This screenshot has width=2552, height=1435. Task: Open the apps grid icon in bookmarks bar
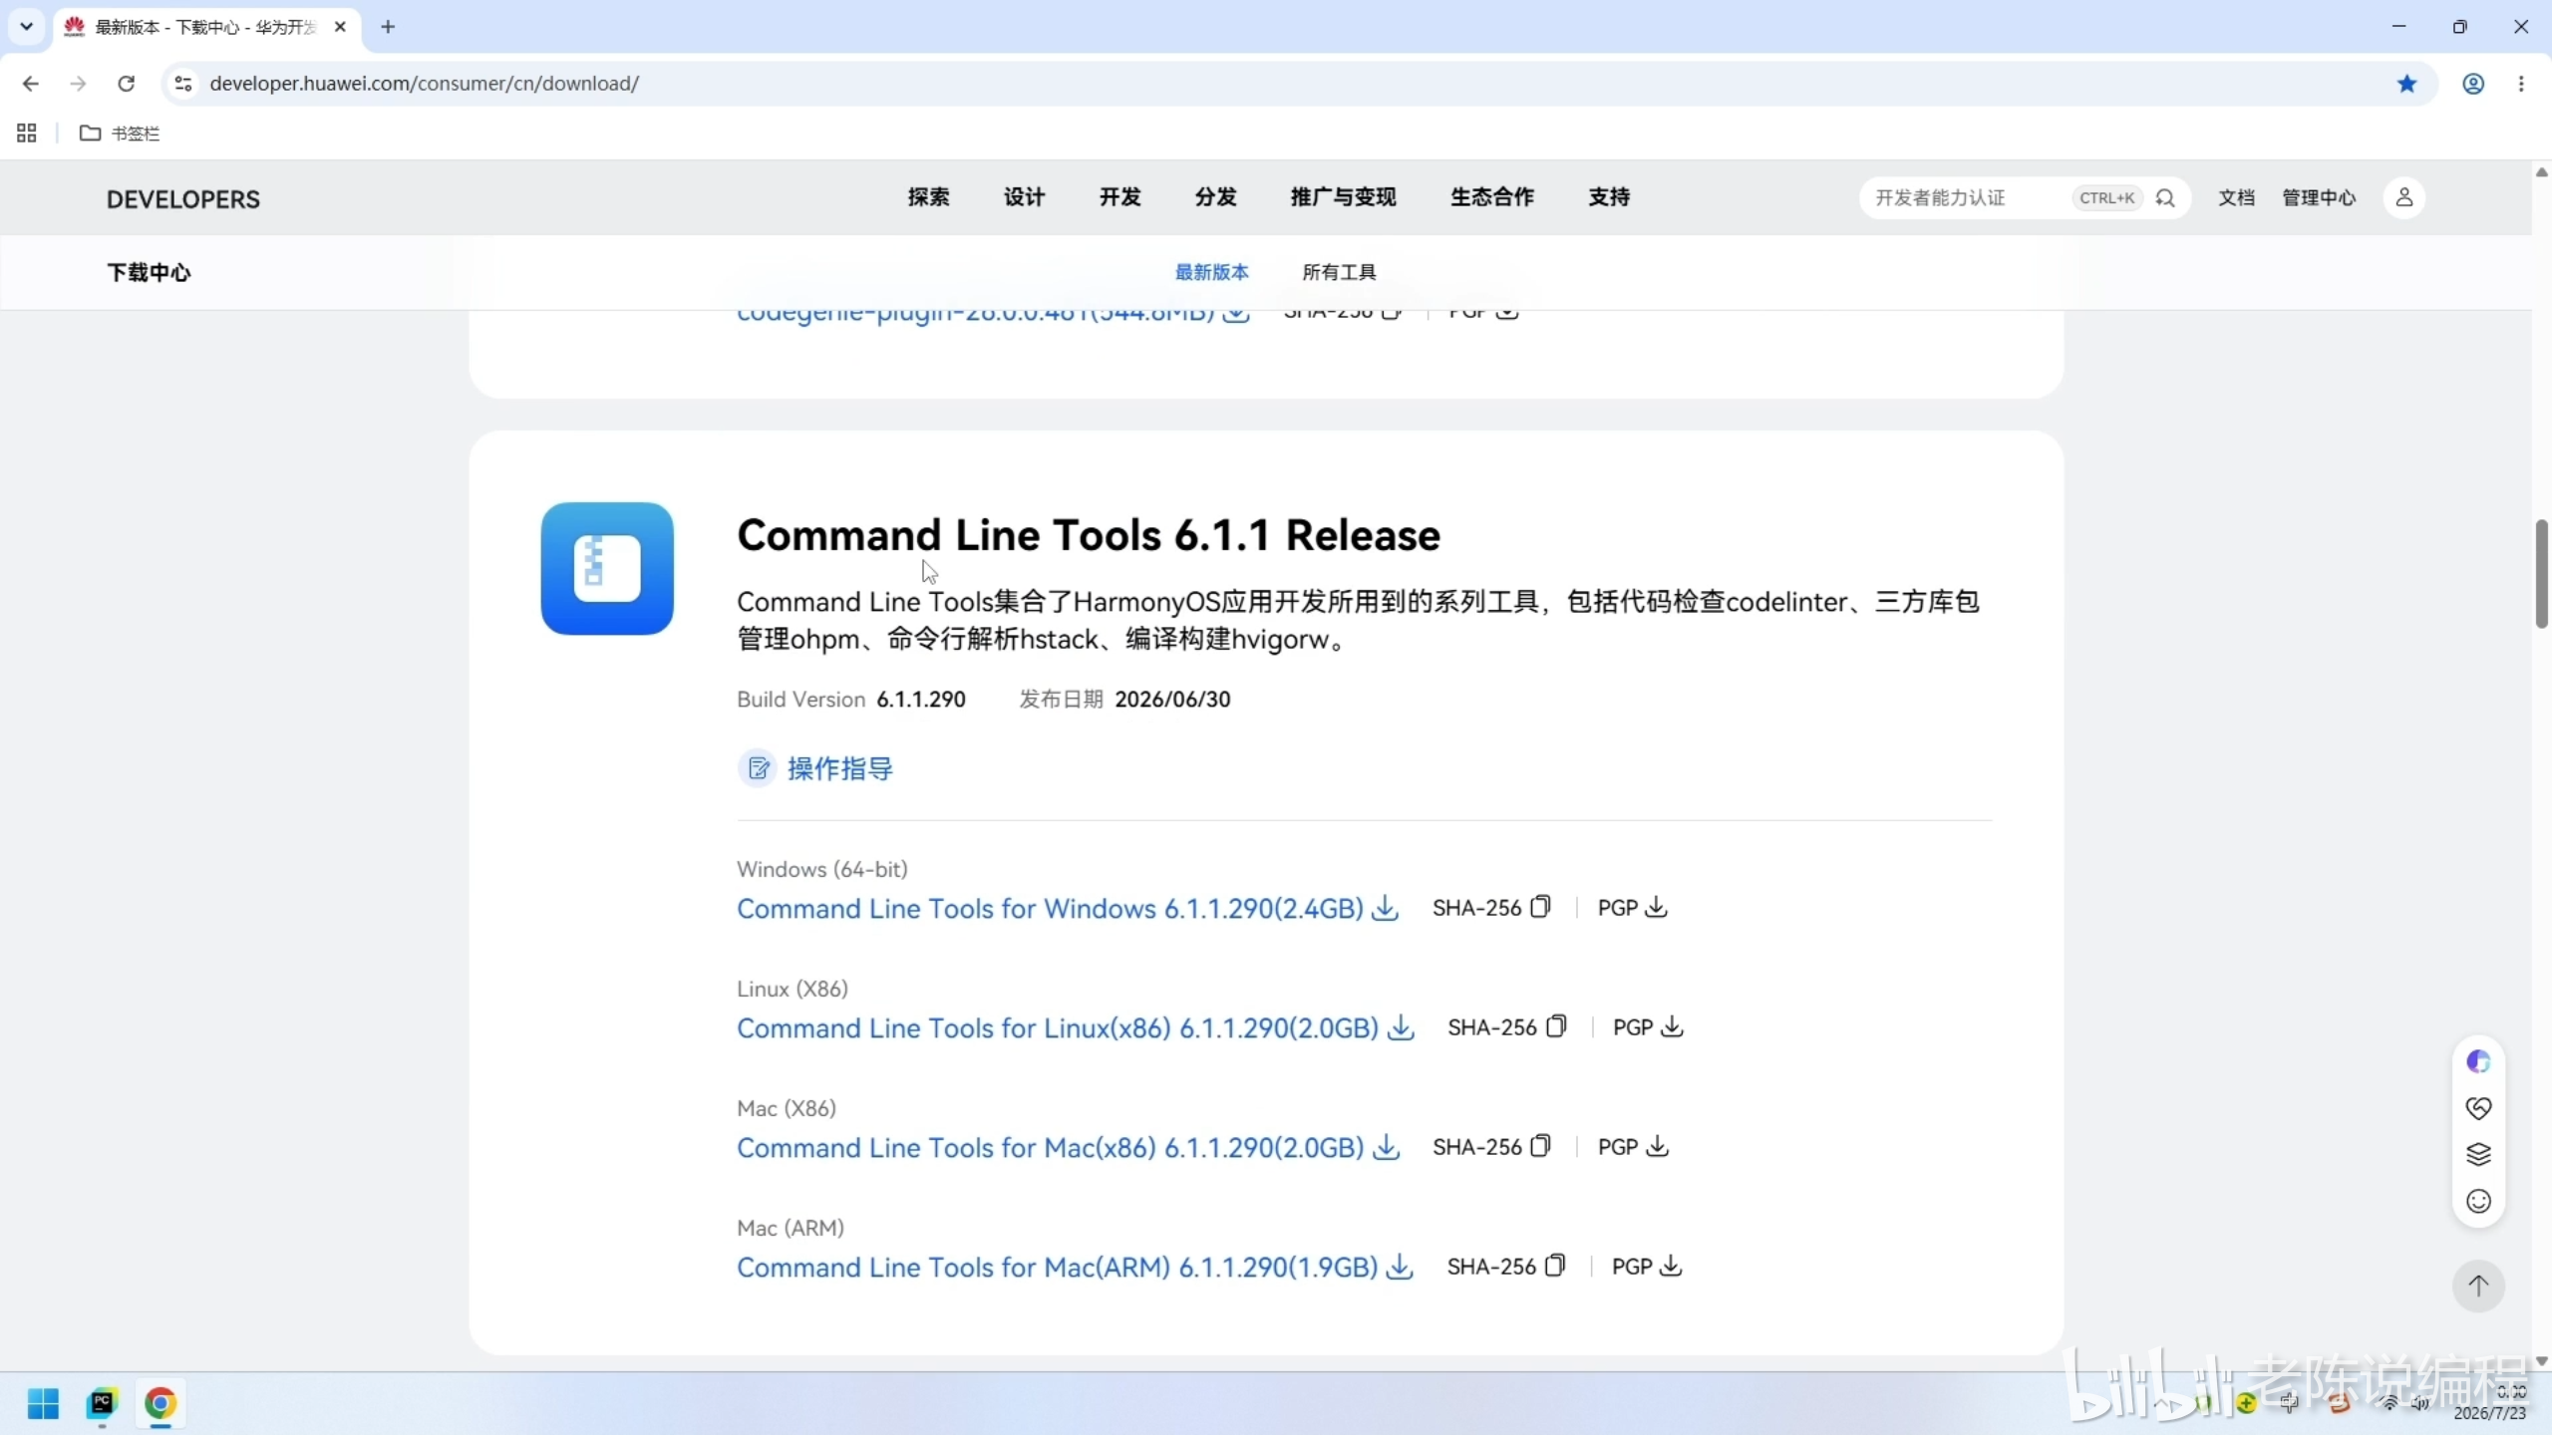click(x=27, y=134)
